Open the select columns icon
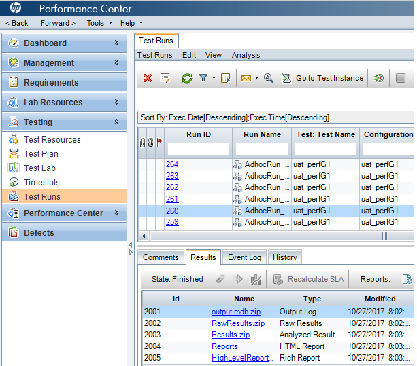 coord(226,78)
